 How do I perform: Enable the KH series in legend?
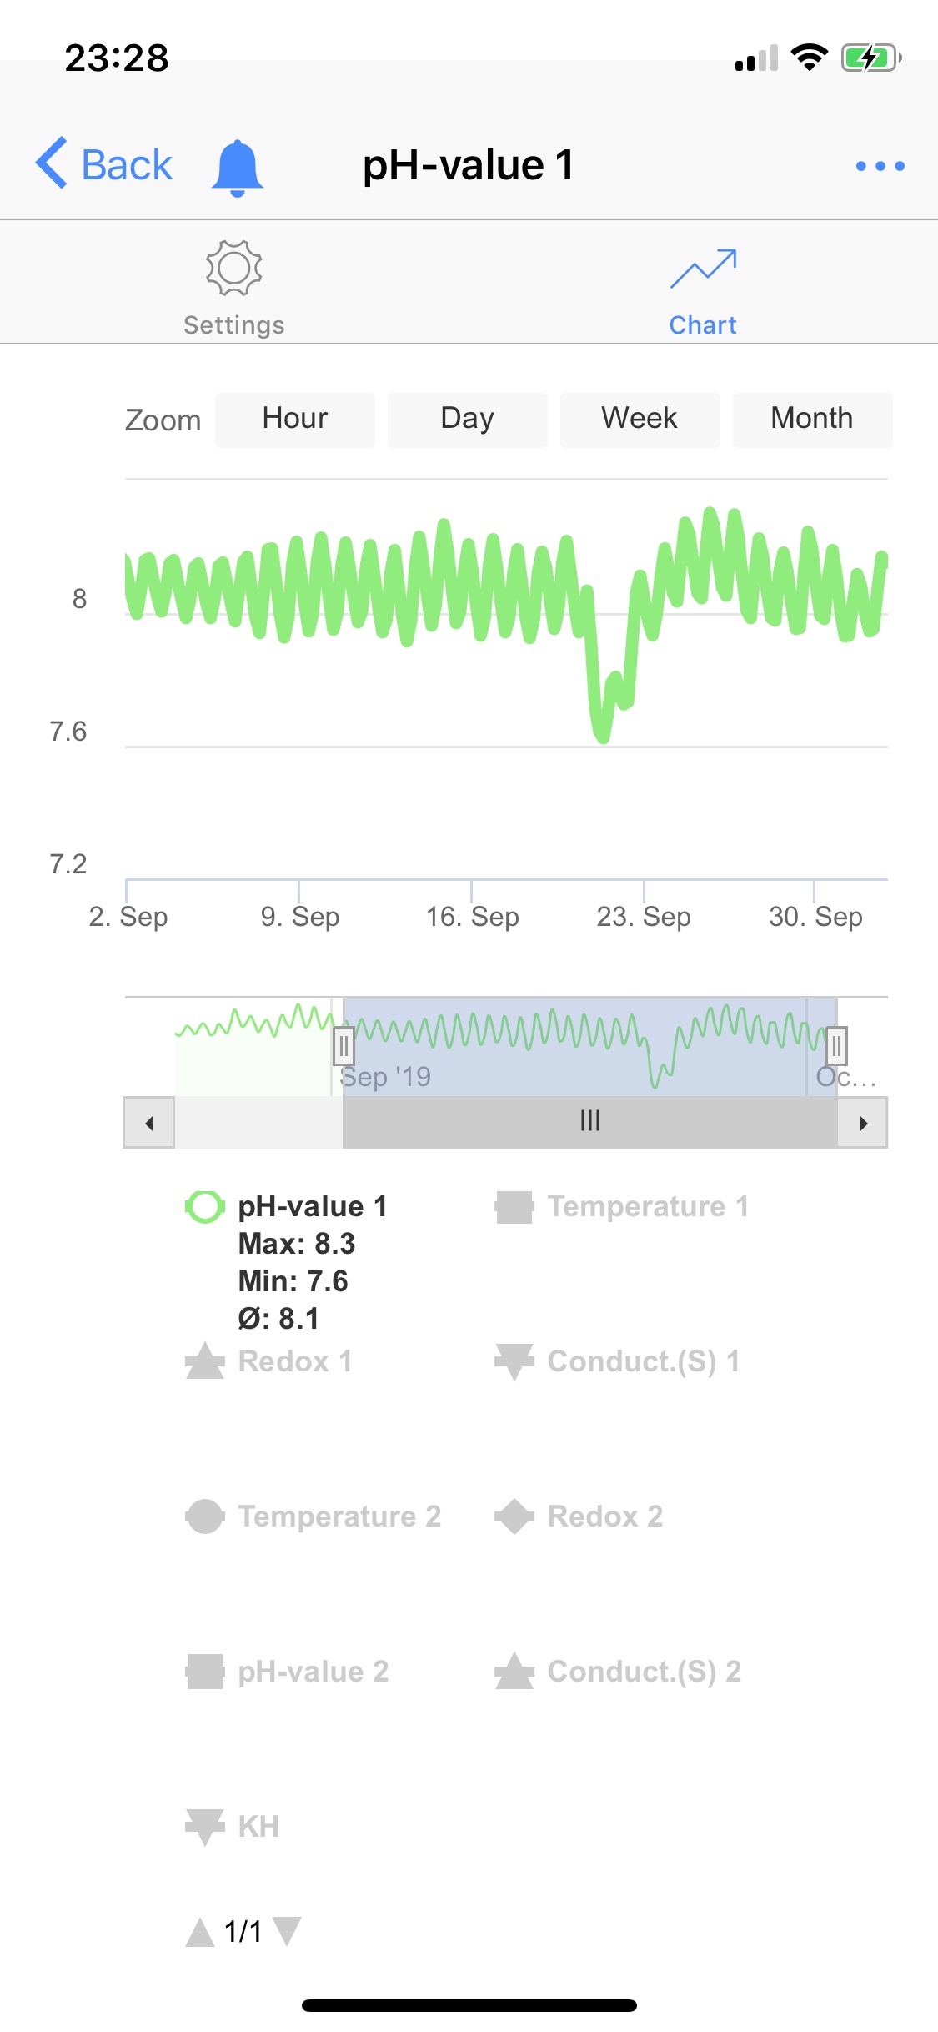(258, 1827)
